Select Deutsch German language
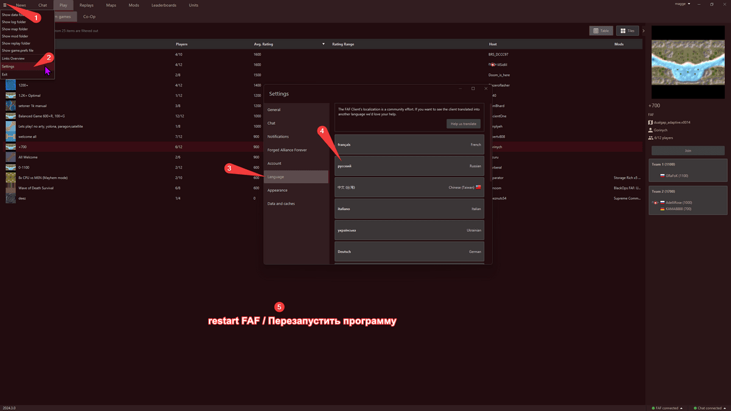Screen dimensions: 731x411 pyautogui.click(x=409, y=251)
